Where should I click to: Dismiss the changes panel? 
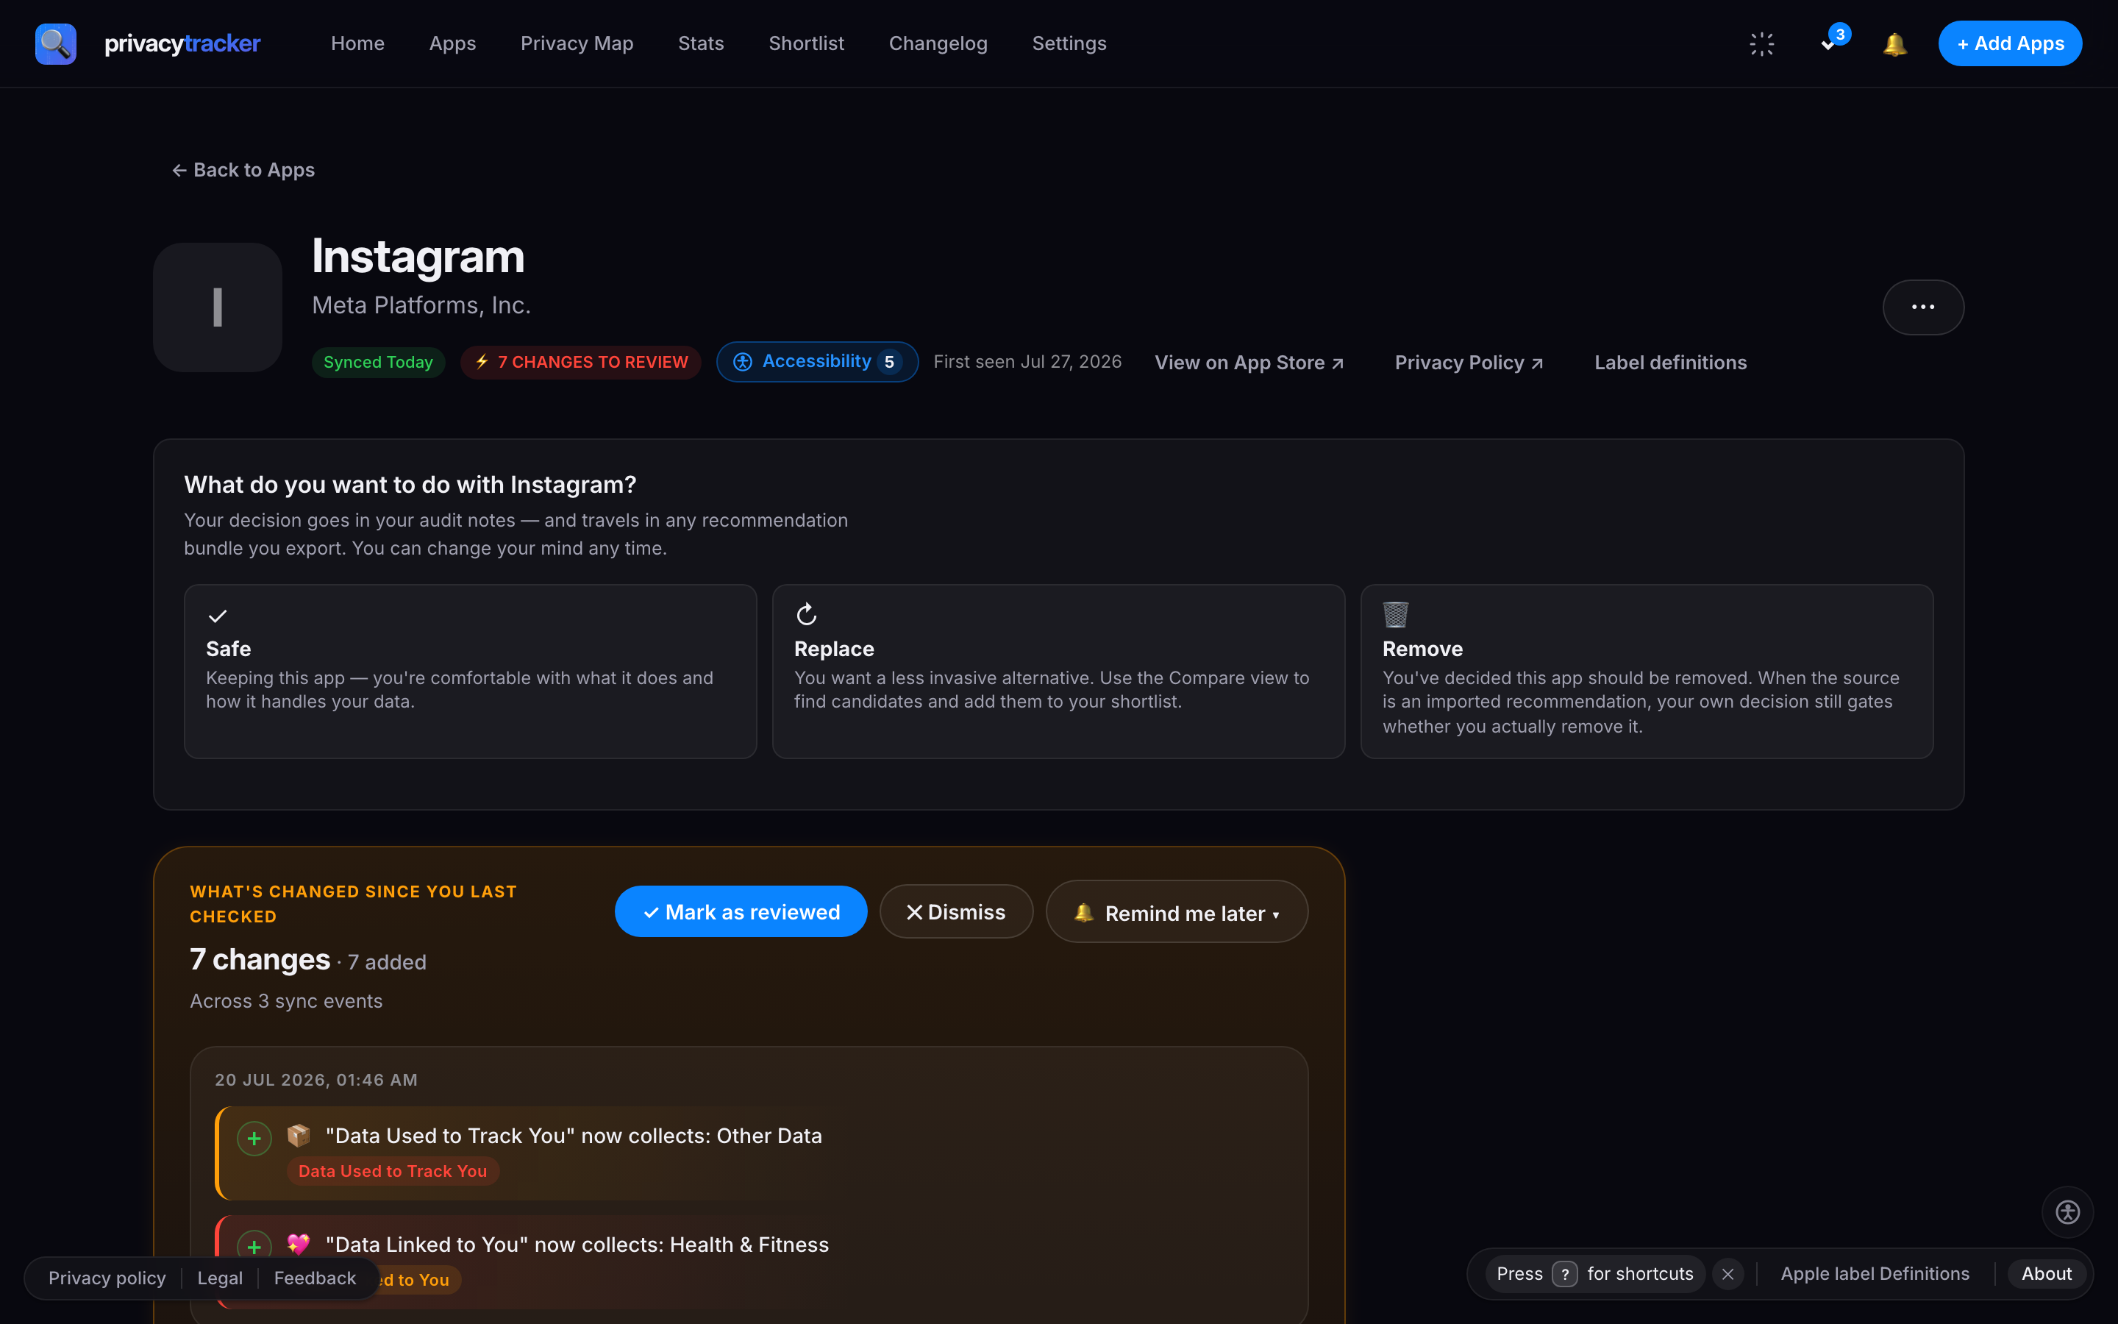956,911
